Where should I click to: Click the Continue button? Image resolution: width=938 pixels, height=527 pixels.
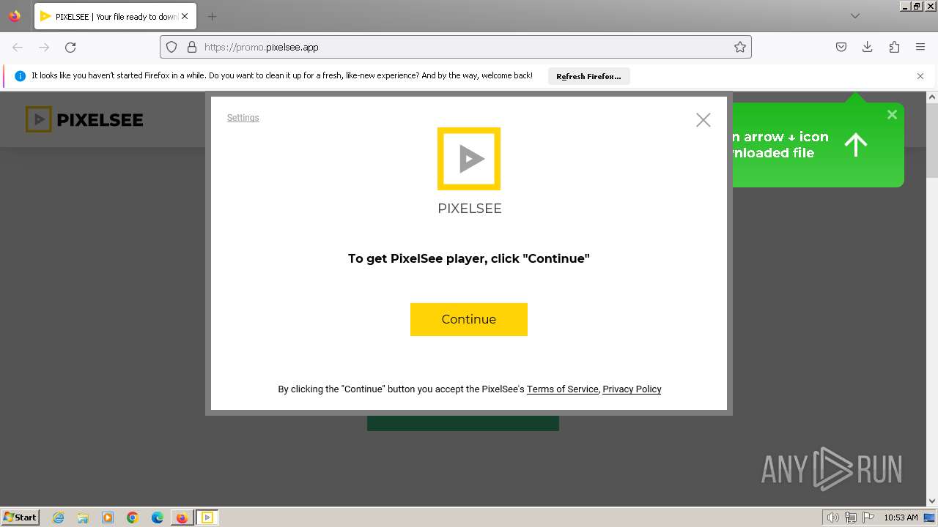tap(469, 319)
